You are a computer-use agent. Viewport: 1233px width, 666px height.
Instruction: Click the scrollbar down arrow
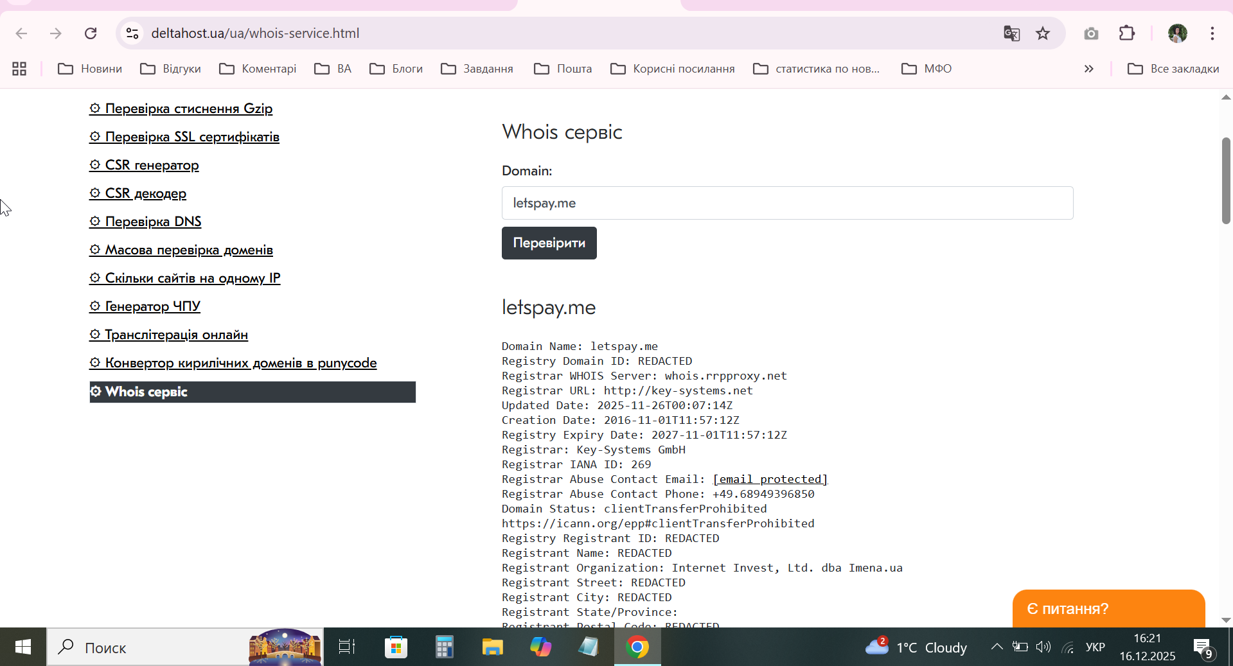1226,620
